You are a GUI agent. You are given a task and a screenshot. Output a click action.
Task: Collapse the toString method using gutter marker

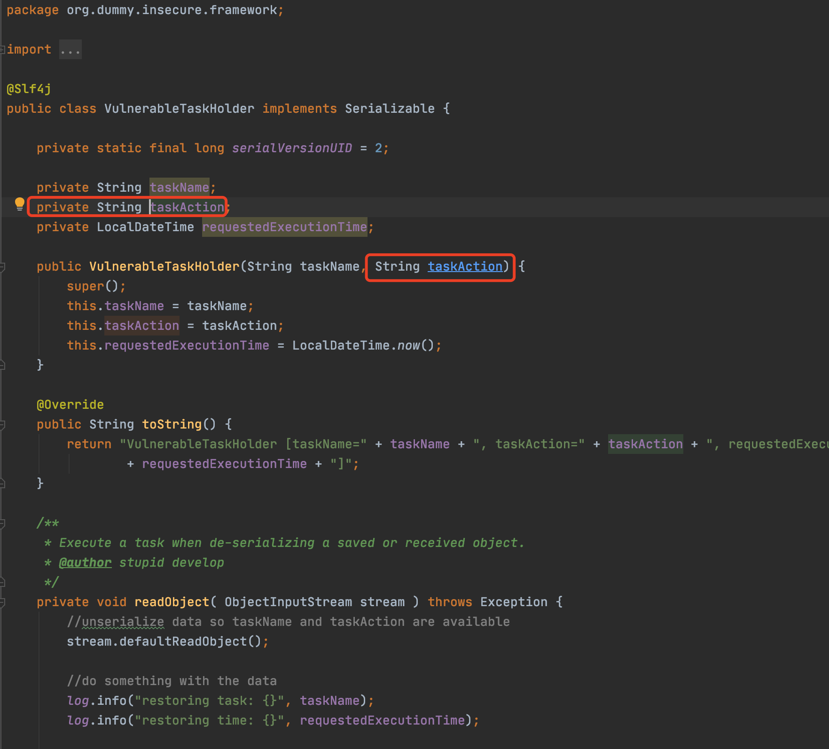[2, 425]
